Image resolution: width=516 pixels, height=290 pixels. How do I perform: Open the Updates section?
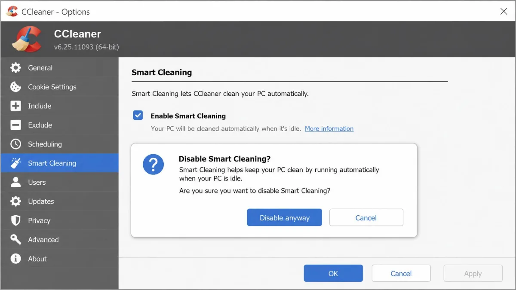pos(59,201)
